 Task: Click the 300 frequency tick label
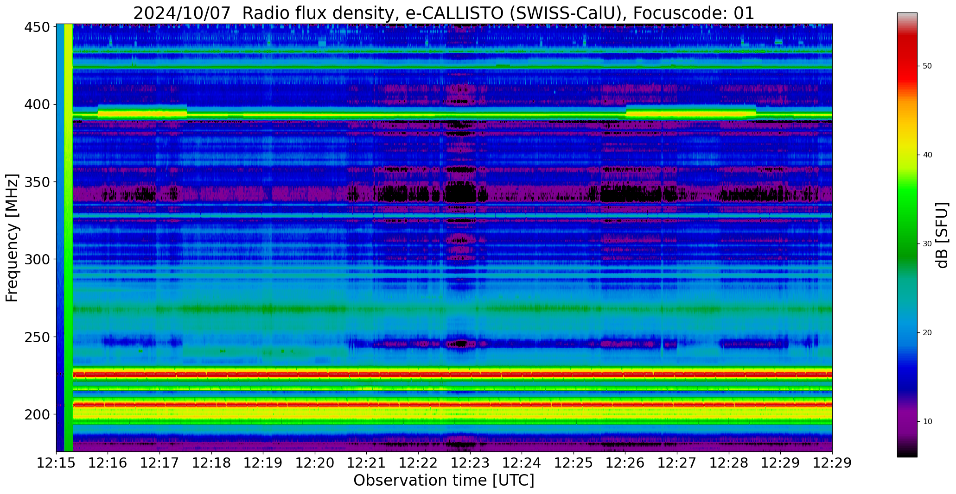(x=37, y=259)
